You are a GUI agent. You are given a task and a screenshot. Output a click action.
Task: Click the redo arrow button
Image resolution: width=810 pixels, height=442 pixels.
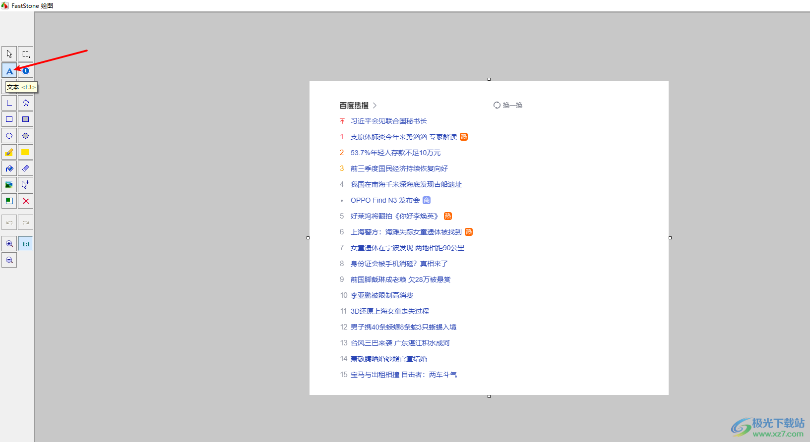26,222
